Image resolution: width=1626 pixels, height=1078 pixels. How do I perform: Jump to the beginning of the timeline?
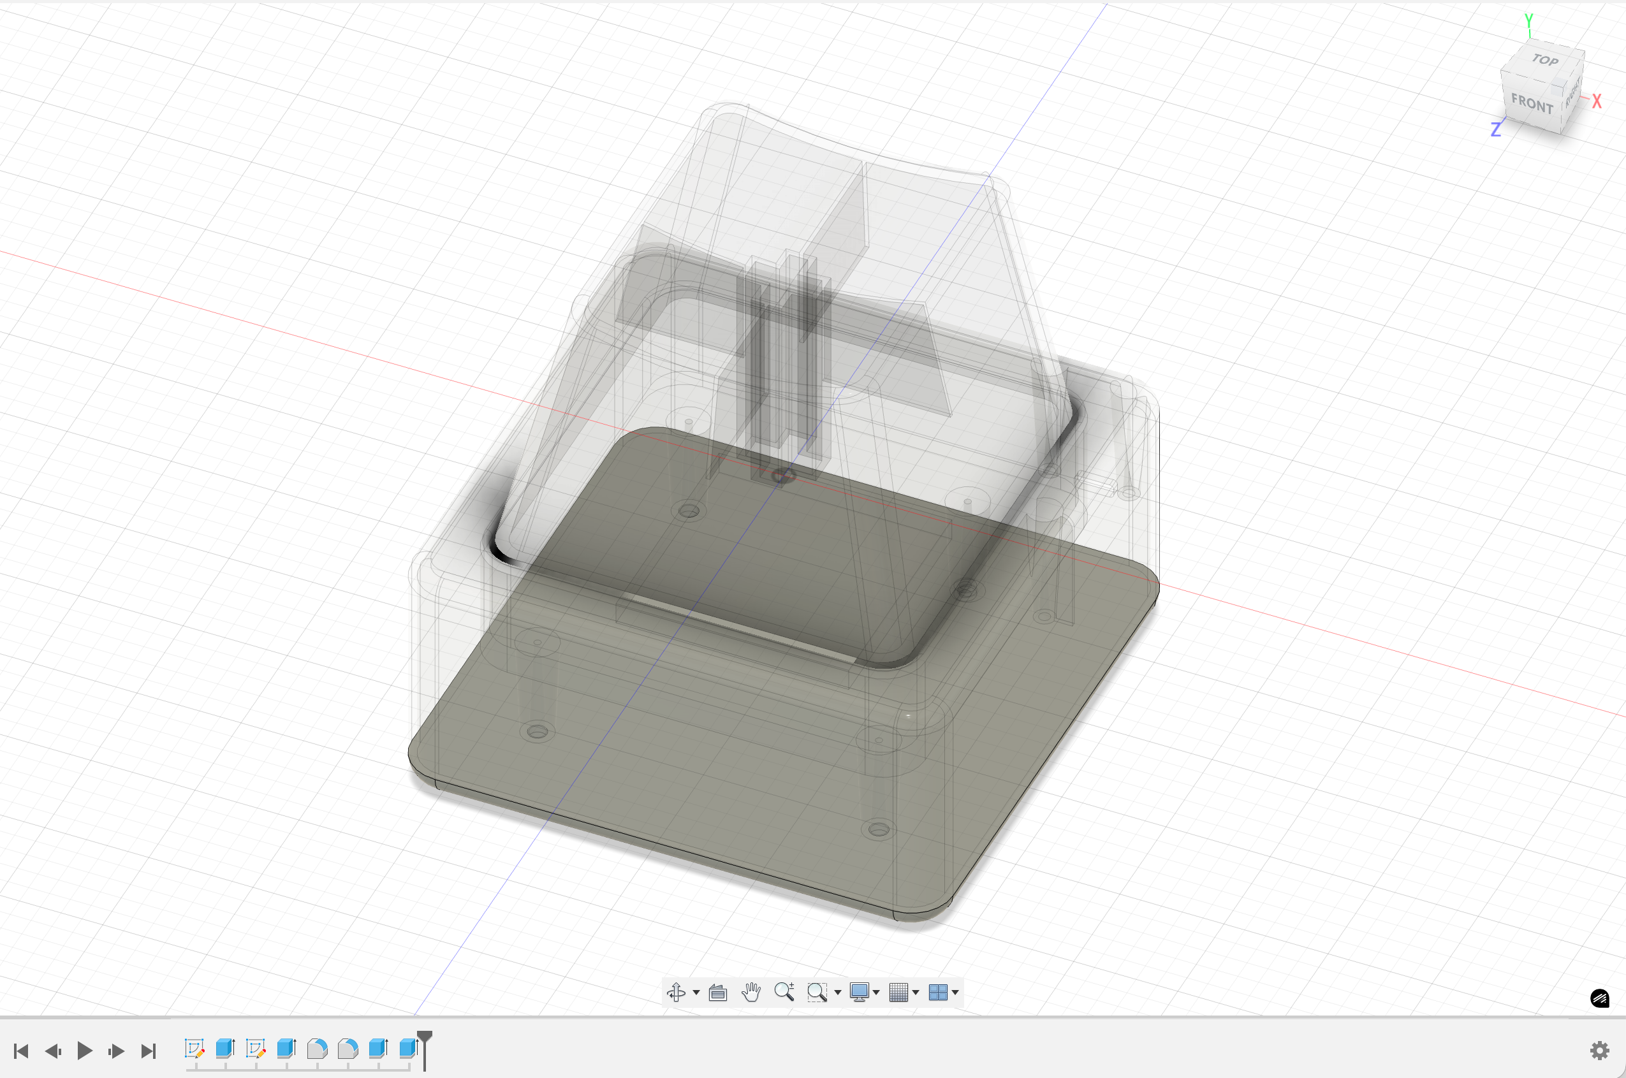pyautogui.click(x=21, y=1051)
